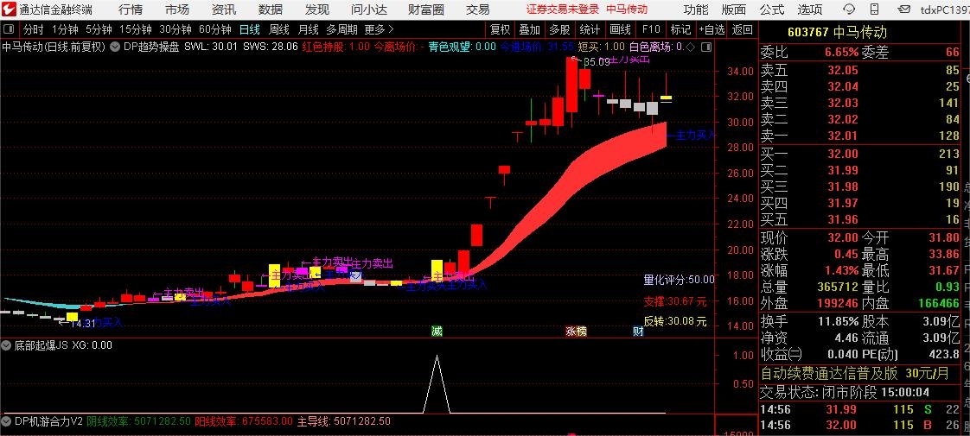Viewport: 970px width, 436px height.
Task: Switch to 1分钟 period tab
Action: click(64, 29)
